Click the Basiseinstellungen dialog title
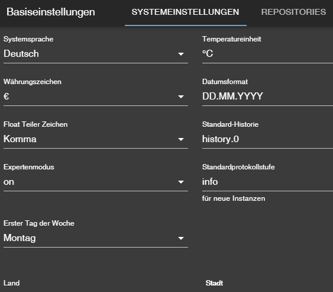Image resolution: width=333 pixels, height=292 pixels. 51,12
